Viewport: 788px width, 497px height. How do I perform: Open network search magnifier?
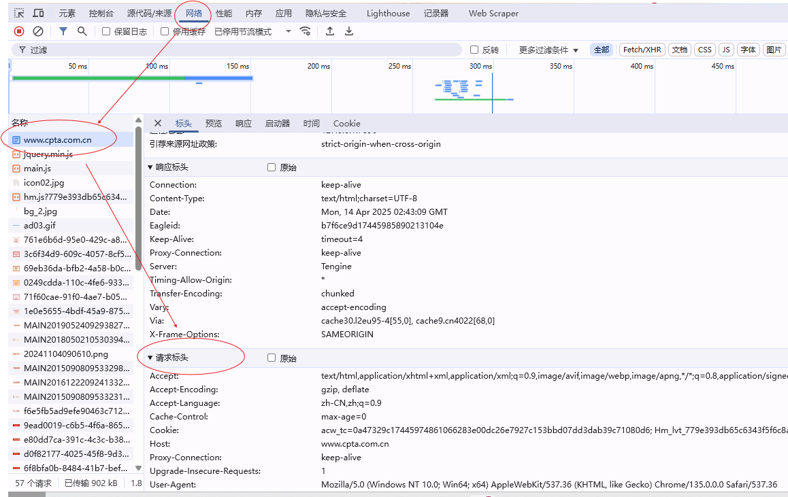point(82,31)
